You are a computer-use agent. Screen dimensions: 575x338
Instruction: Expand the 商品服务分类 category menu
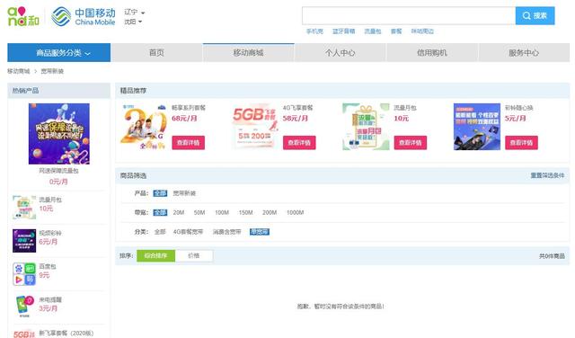(59, 53)
